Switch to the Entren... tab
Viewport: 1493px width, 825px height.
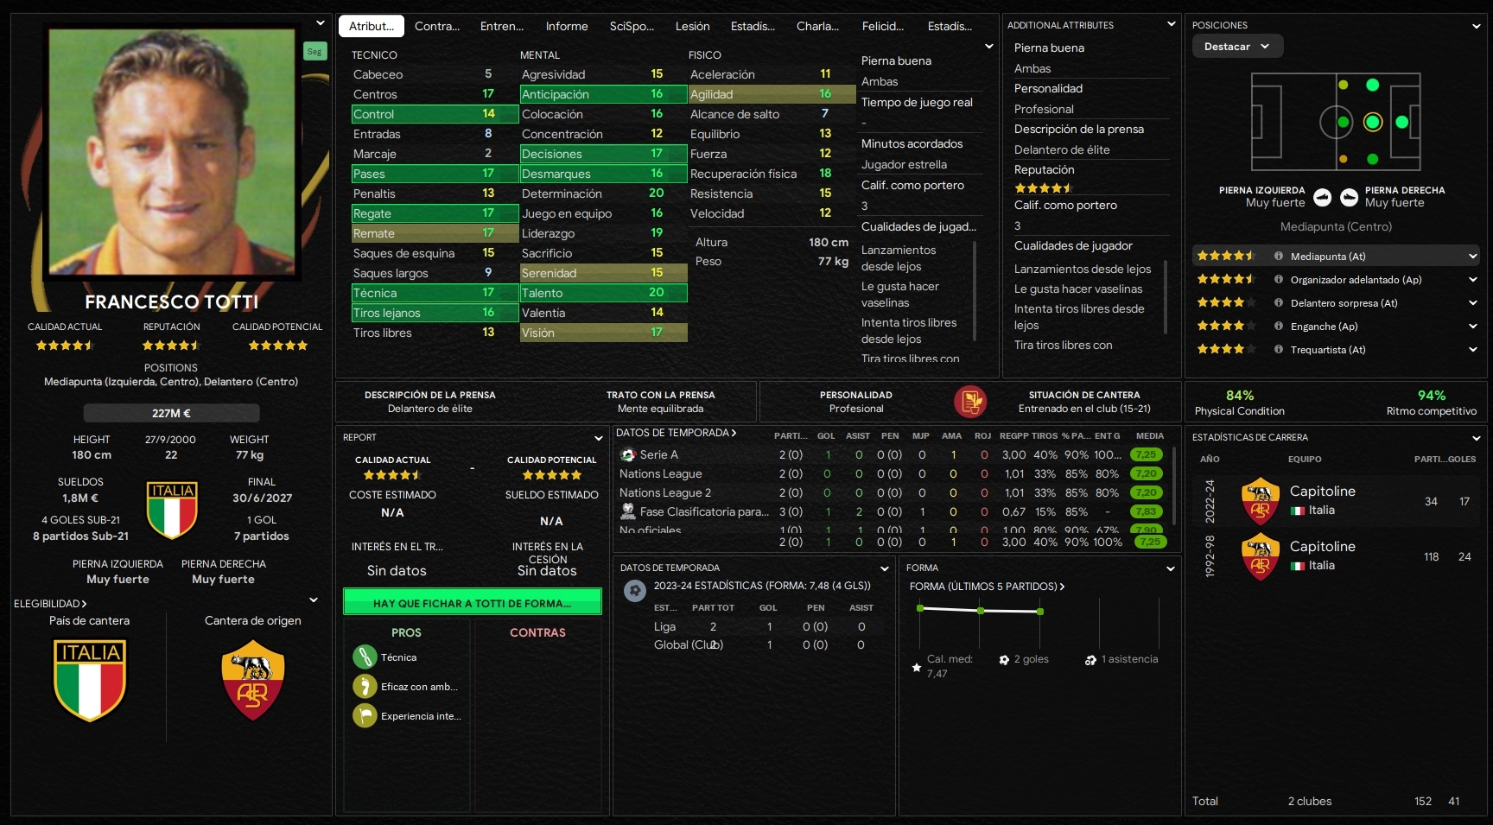click(502, 27)
